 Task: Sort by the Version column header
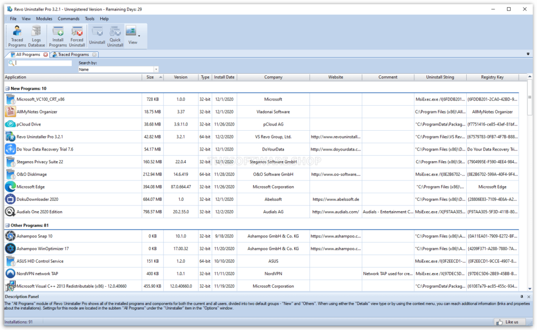[181, 77]
